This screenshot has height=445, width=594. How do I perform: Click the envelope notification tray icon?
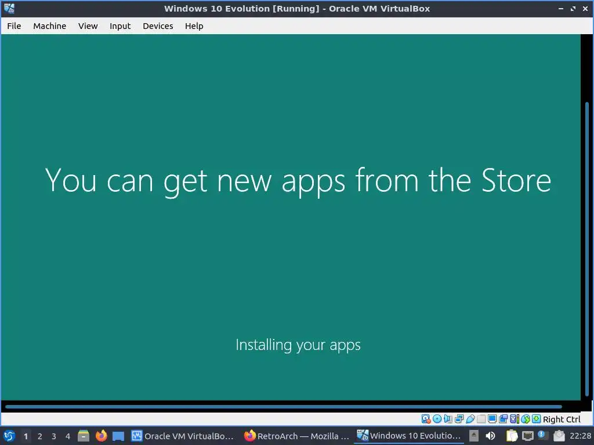point(559,436)
